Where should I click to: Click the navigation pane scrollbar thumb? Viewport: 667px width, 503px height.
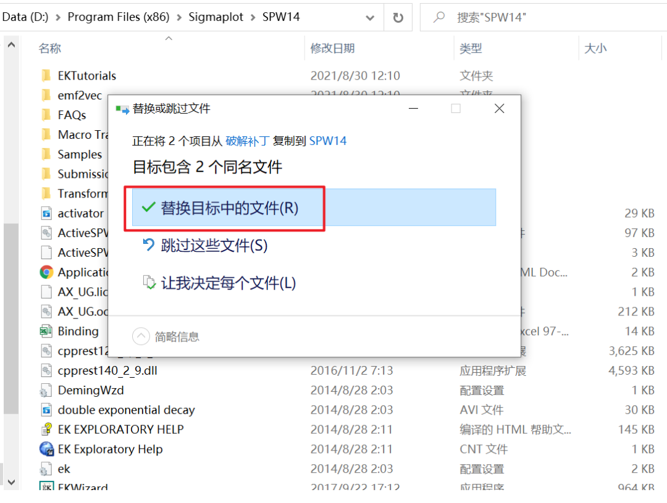[x=11, y=318]
